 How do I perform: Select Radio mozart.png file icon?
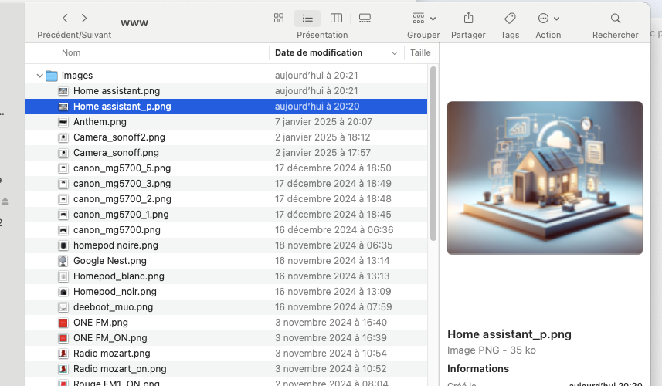click(x=63, y=354)
